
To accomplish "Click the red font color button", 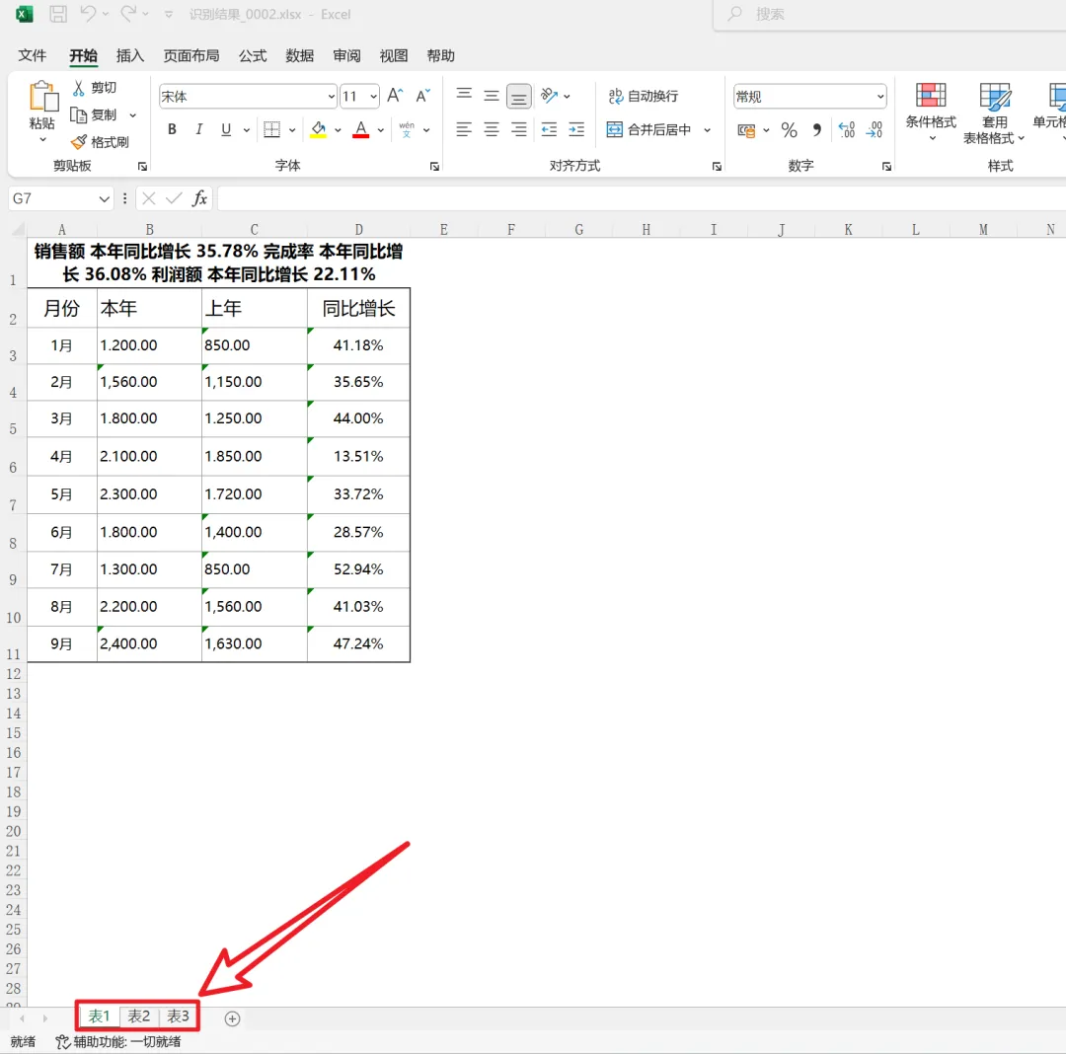I will pyautogui.click(x=361, y=129).
